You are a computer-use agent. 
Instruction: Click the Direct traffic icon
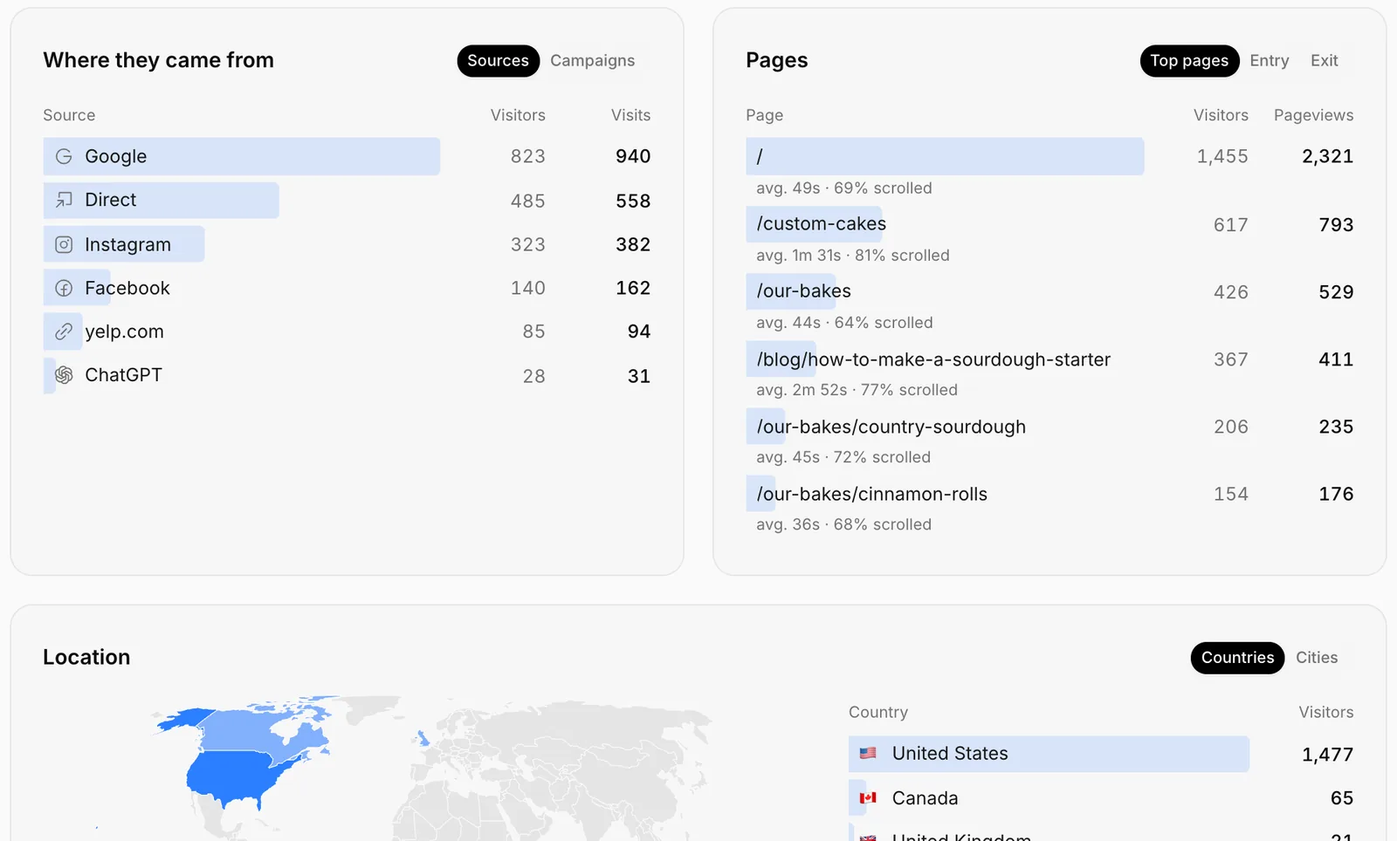point(64,200)
